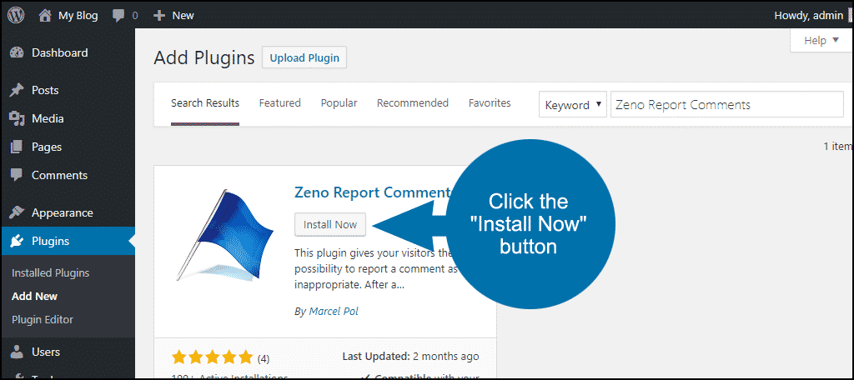The width and height of the screenshot is (854, 380).
Task: Click the Plugins plug icon
Action: (18, 241)
